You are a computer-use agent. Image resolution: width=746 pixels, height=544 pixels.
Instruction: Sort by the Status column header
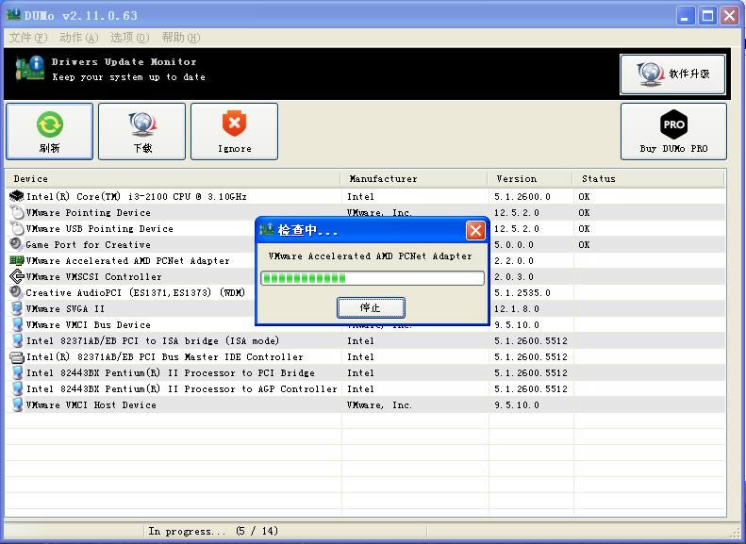(x=649, y=179)
